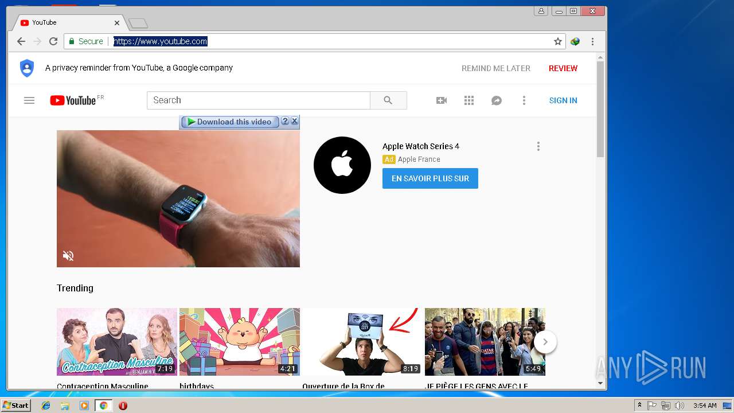Click the page vertical scrollbar
Screen dimensions: 734x413
point(600,109)
